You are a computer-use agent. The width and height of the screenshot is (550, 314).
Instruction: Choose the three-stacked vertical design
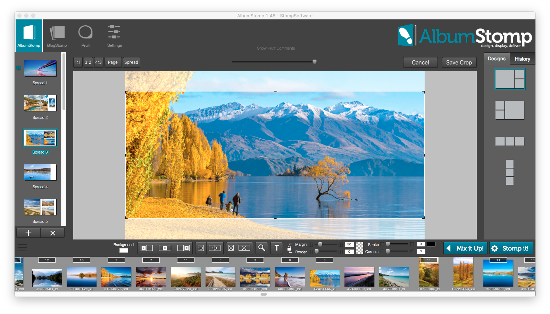510,172
